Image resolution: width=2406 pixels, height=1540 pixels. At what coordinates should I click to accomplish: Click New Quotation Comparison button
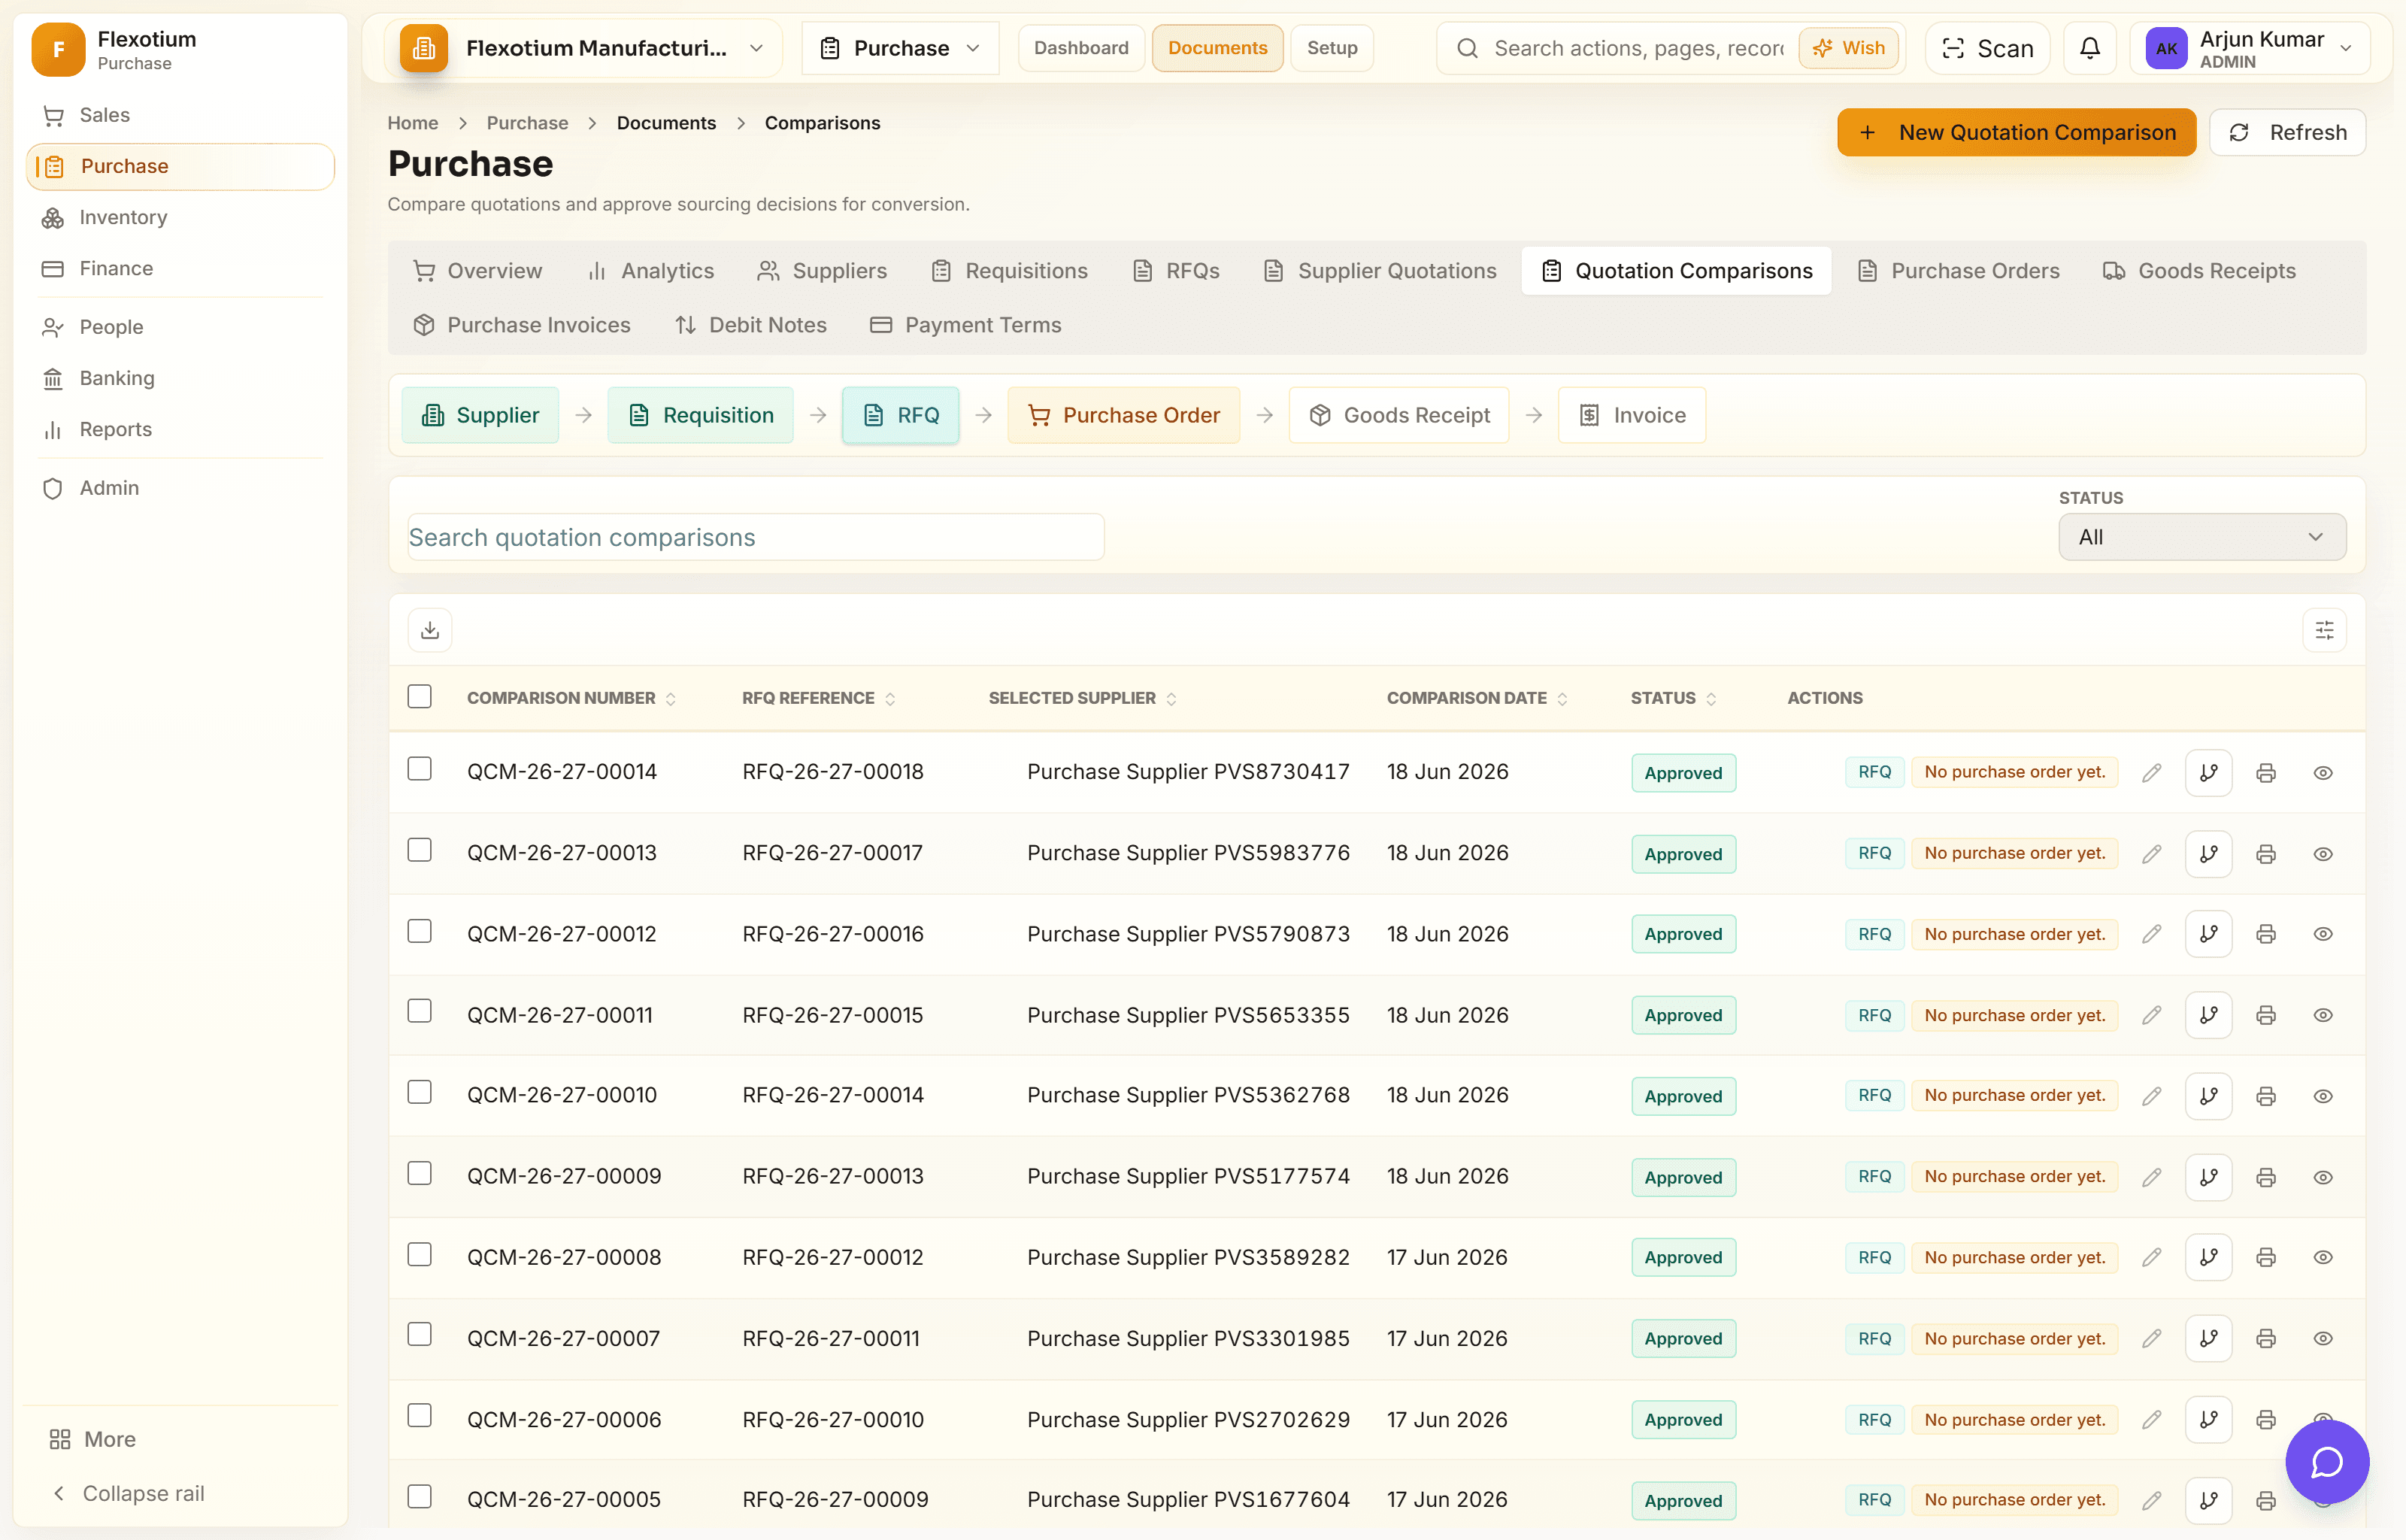2017,132
